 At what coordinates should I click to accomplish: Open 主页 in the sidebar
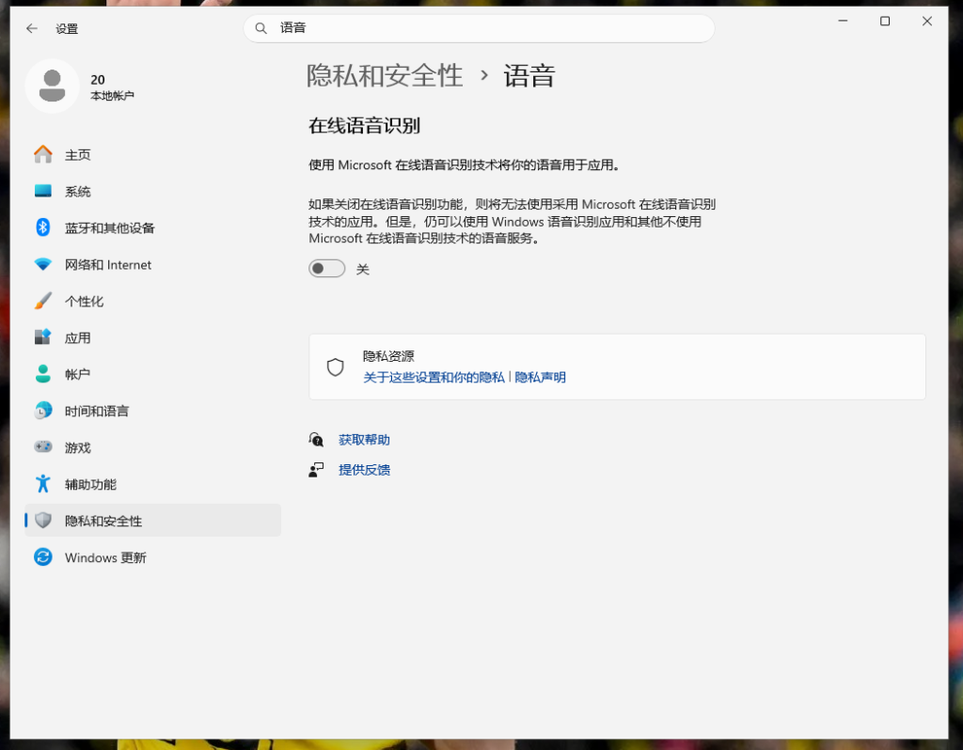click(x=153, y=154)
